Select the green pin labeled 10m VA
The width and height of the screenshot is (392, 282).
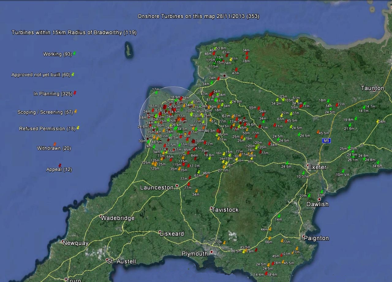(343, 171)
